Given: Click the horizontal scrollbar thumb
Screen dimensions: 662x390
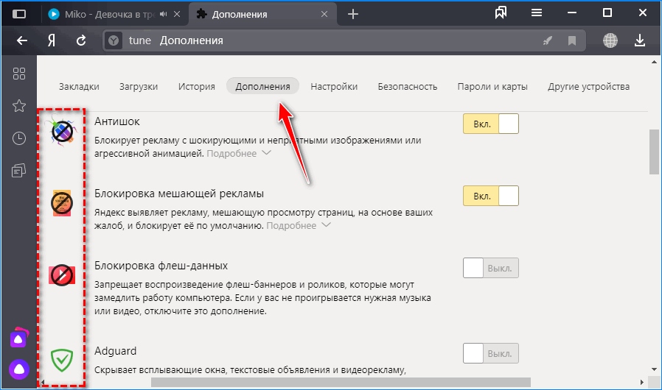Looking at the screenshot, I should (x=341, y=383).
